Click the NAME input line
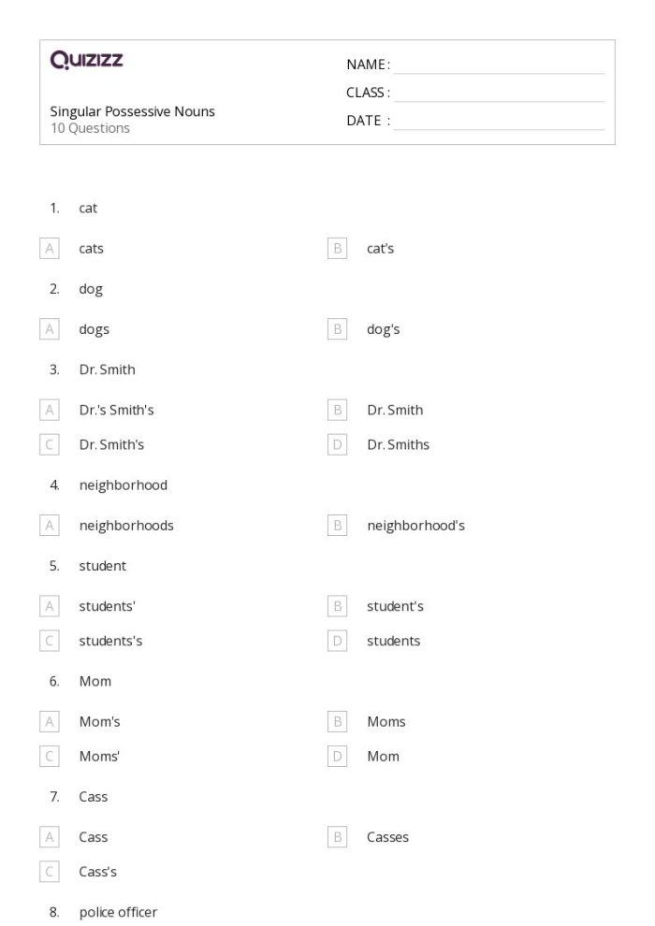655x926 pixels. click(499, 65)
